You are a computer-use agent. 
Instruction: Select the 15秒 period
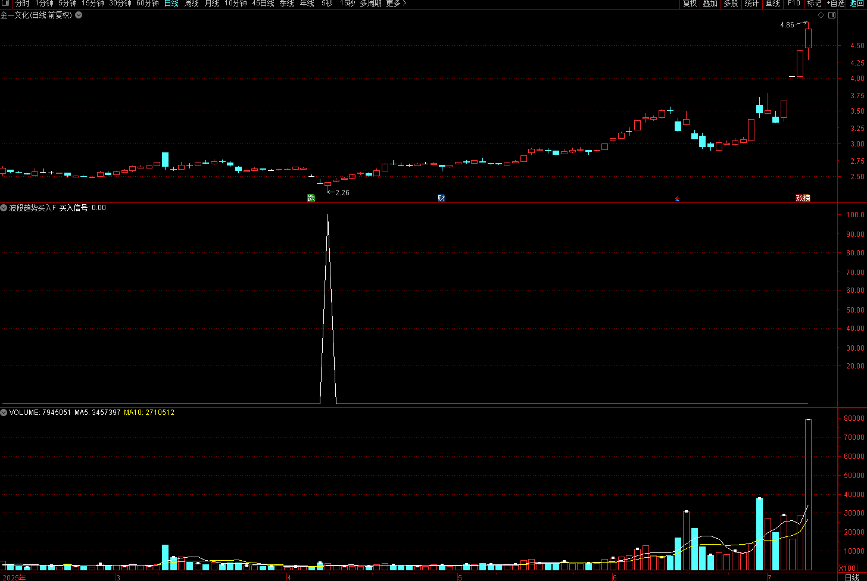(347, 4)
